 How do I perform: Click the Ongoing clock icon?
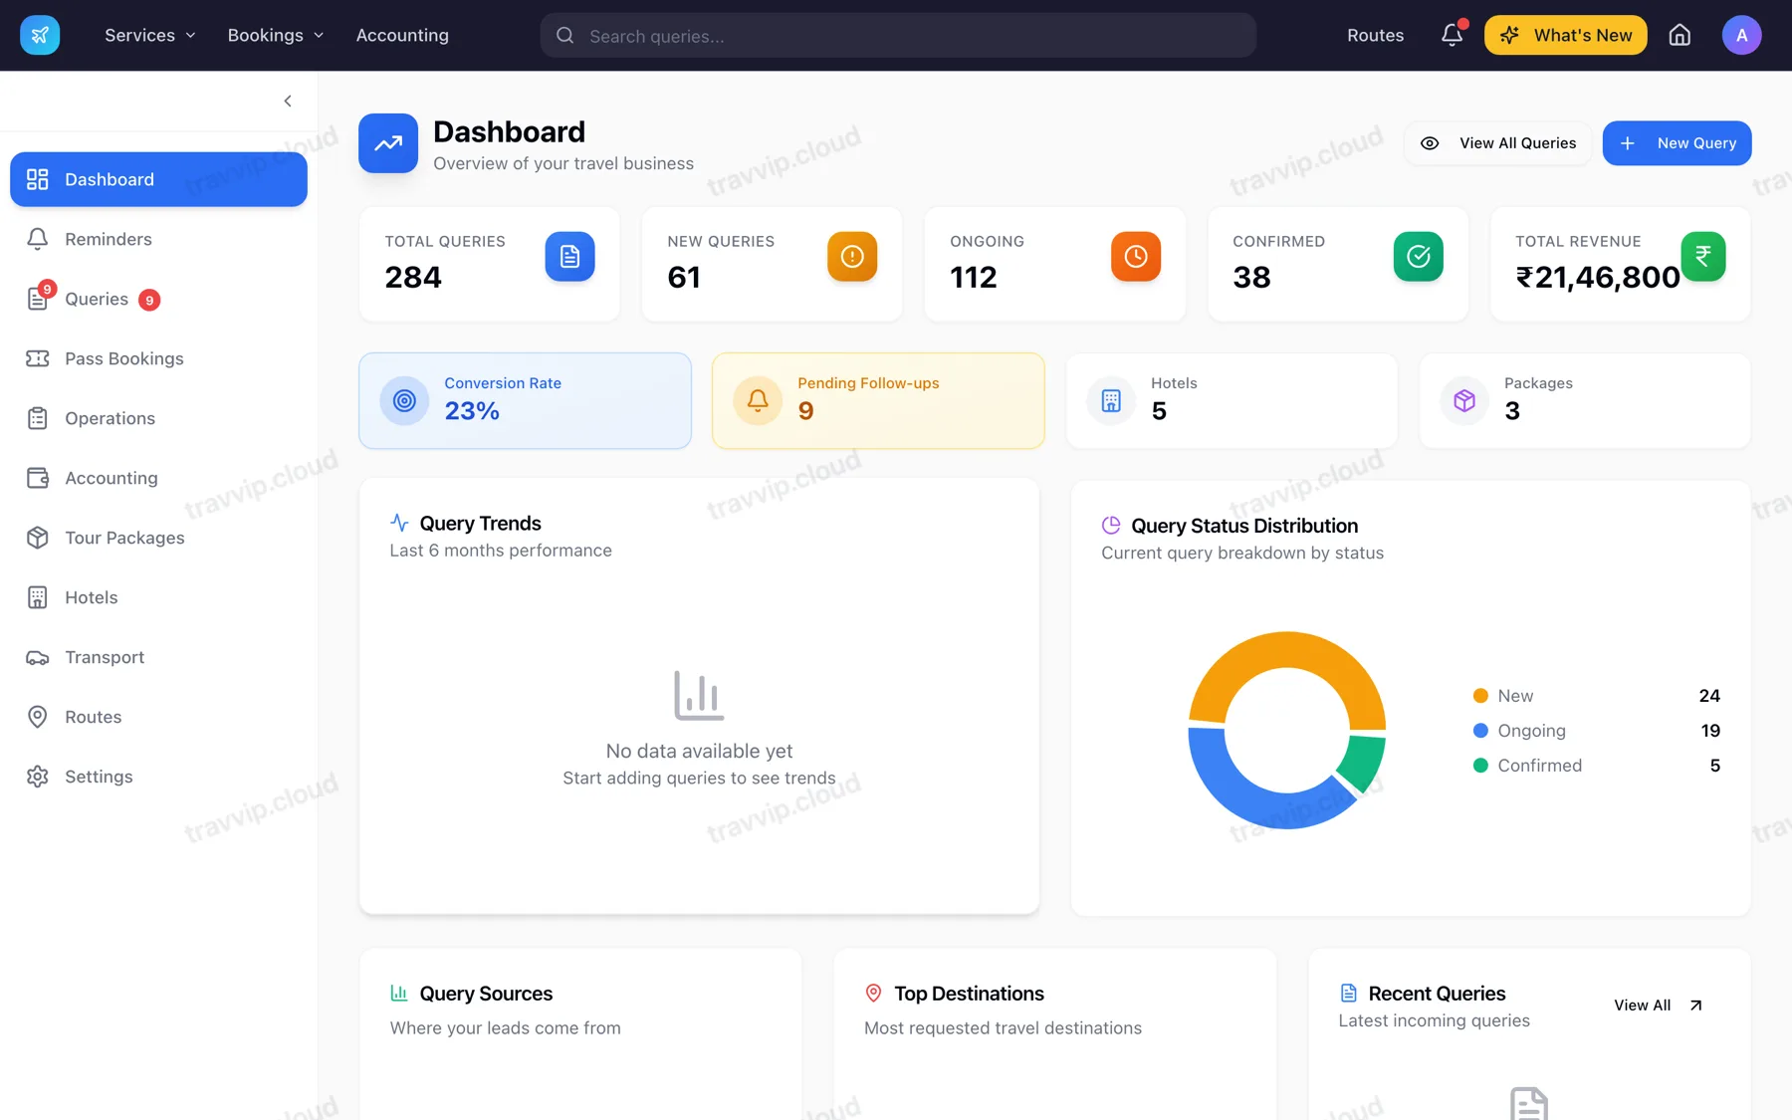coord(1136,256)
